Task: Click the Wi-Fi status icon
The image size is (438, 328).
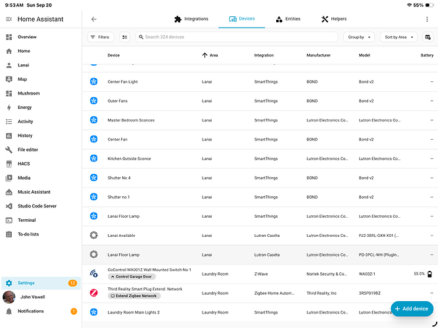Action: tap(409, 5)
